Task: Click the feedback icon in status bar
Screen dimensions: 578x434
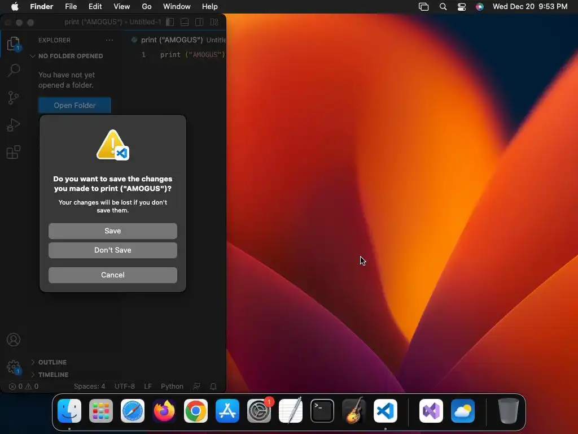Action: [x=197, y=387]
